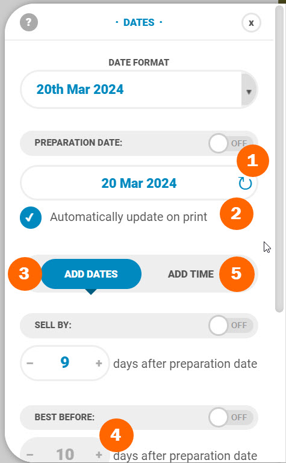Screen dimensions: 286x463
Task: Open the help question mark icon
Action: (29, 22)
